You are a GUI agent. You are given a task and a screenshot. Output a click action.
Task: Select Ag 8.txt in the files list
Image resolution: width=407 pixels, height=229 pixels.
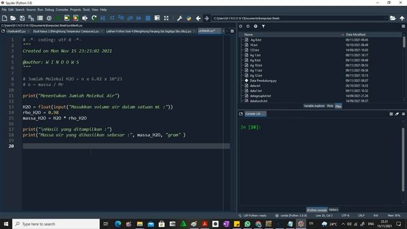click(x=256, y=40)
